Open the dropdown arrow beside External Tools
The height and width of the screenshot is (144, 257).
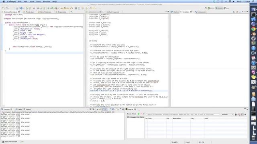(x=58, y=8)
